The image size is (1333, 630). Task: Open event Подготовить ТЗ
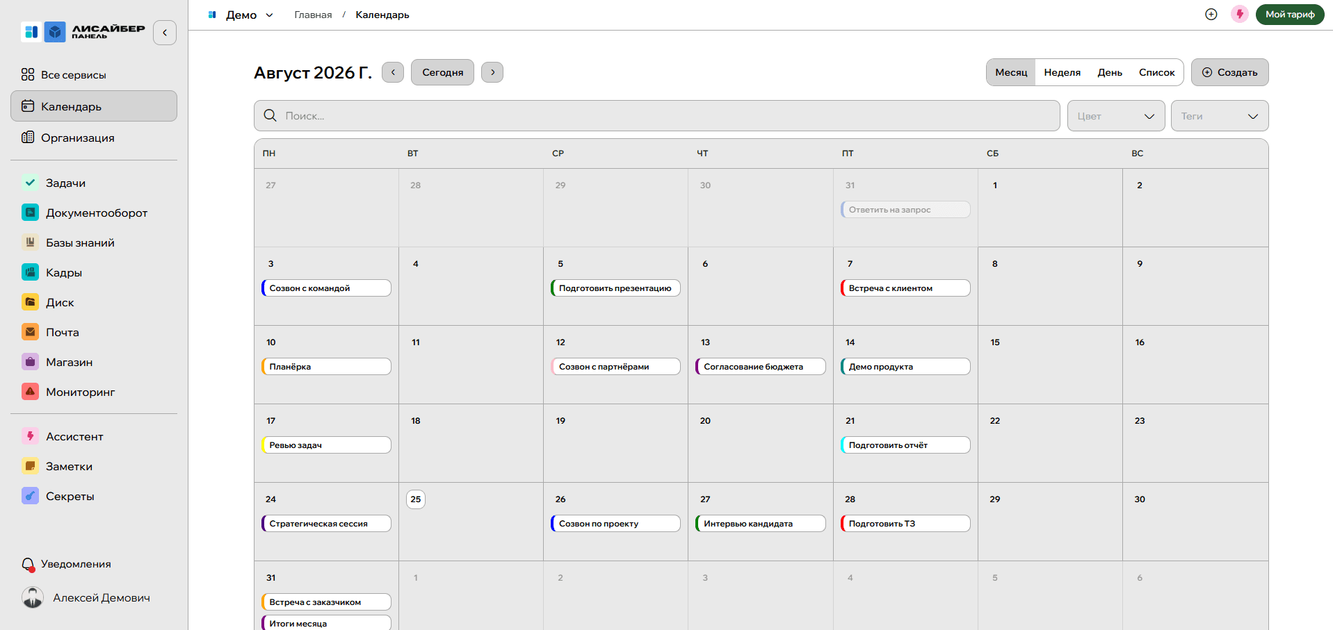tap(905, 524)
